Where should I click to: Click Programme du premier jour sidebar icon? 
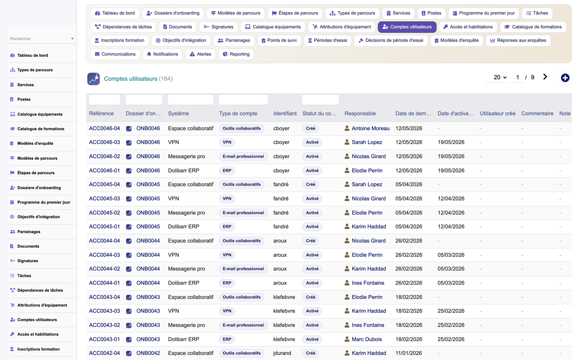coord(12,202)
